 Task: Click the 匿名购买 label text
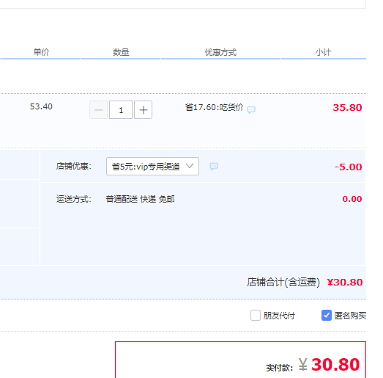(350, 316)
